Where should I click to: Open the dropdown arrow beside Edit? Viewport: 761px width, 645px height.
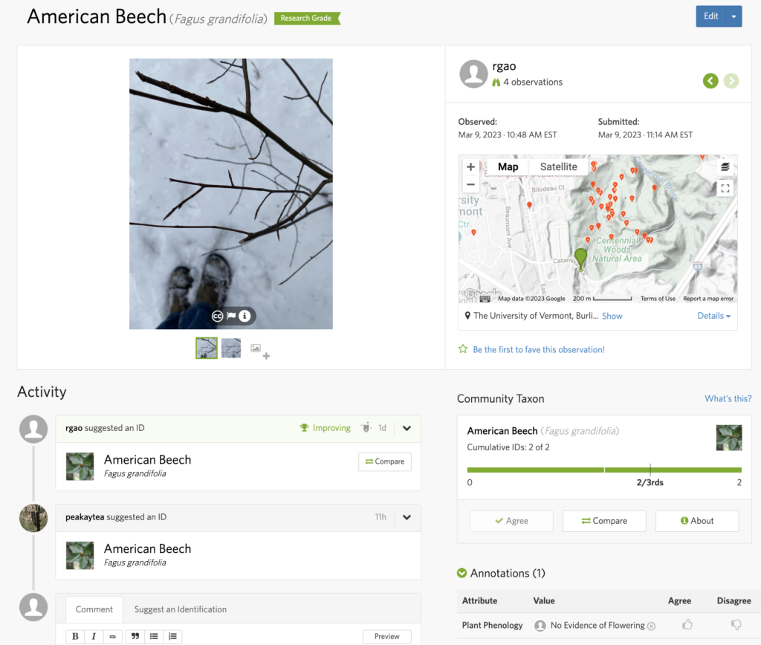click(x=734, y=16)
